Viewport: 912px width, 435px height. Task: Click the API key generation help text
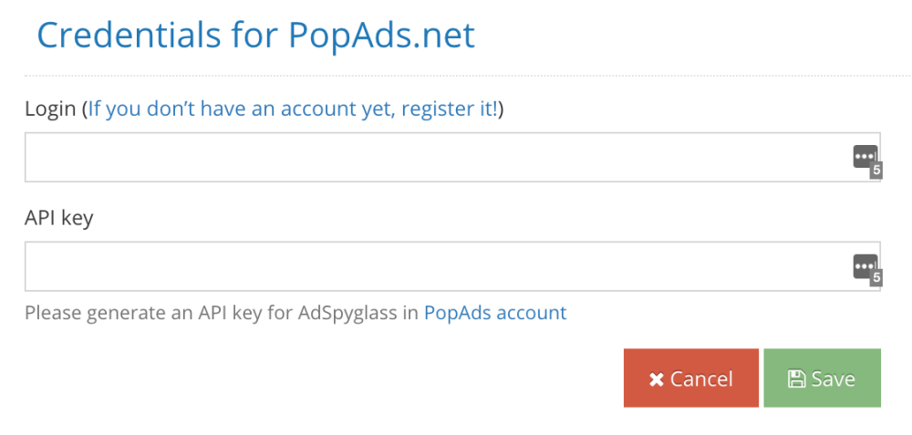(x=295, y=313)
